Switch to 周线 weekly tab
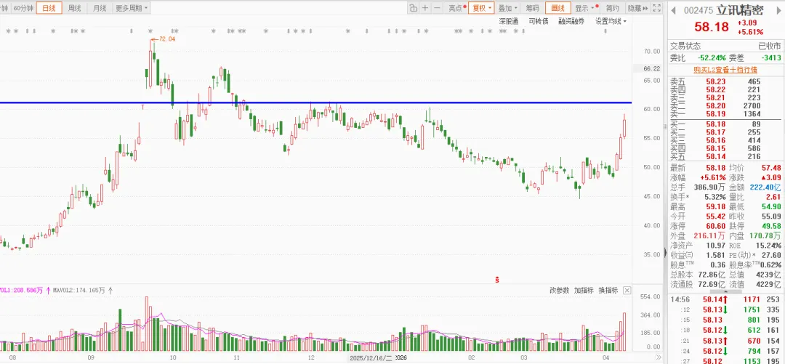 [75, 8]
